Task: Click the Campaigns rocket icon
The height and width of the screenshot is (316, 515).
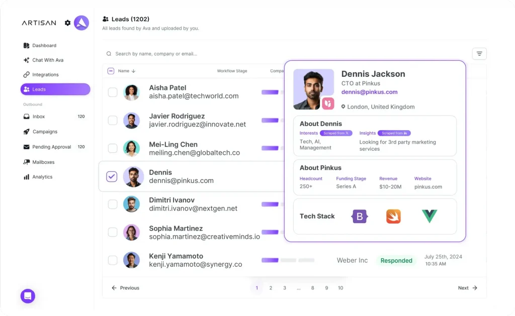Action: [x=26, y=132]
